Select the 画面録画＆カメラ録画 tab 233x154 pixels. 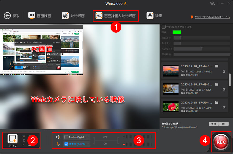coord(116,16)
